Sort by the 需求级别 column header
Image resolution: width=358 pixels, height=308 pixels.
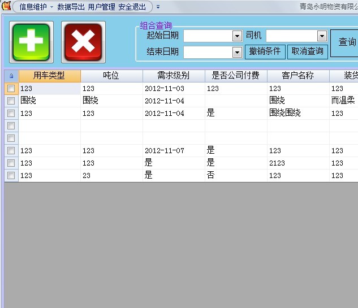pyautogui.click(x=174, y=76)
